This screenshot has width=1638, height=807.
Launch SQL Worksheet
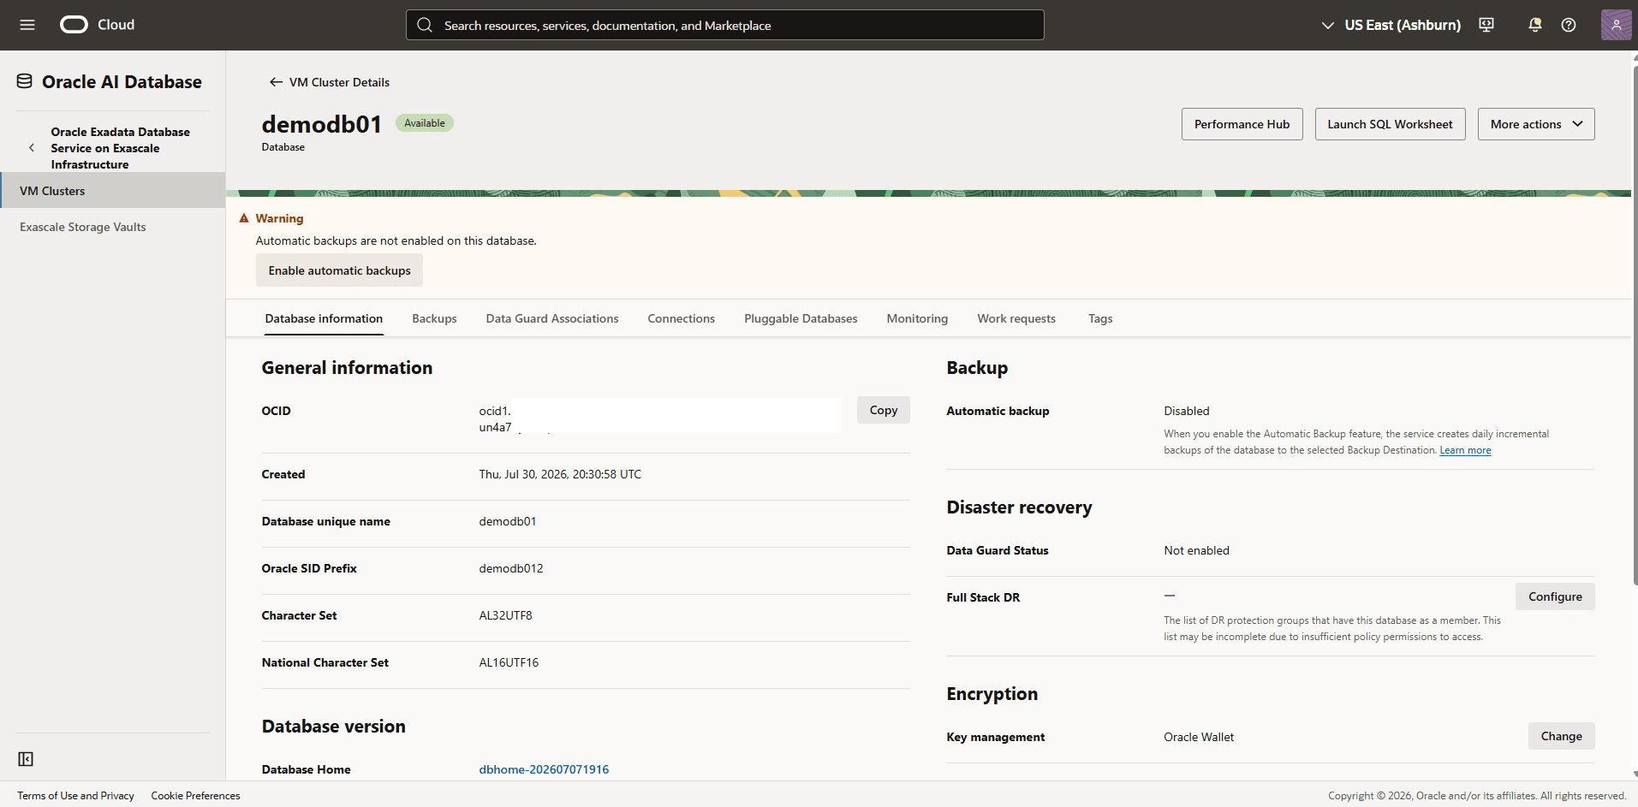[x=1391, y=124]
